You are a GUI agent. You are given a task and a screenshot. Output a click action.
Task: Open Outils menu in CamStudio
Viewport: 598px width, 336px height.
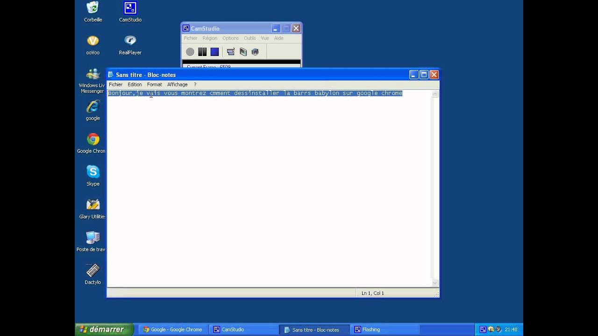(x=250, y=38)
